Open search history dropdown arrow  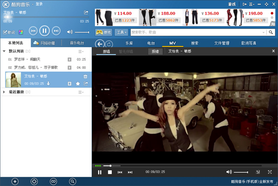[264, 32]
